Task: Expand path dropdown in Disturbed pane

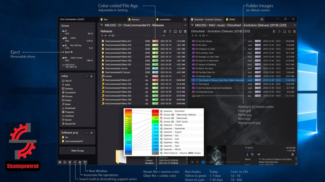Action: pos(295,25)
